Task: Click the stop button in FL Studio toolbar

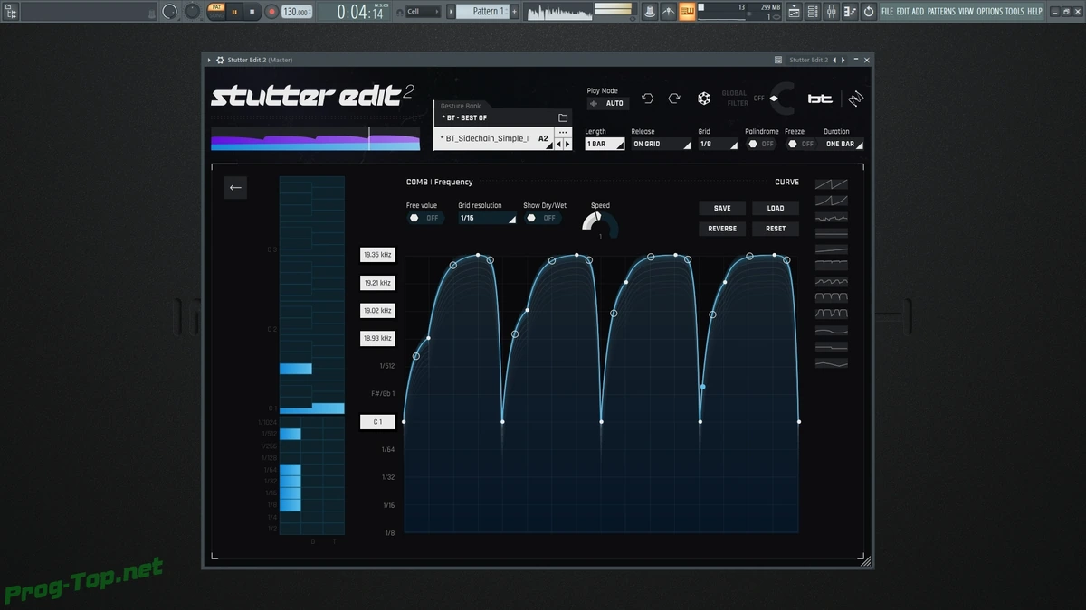Action: click(252, 12)
